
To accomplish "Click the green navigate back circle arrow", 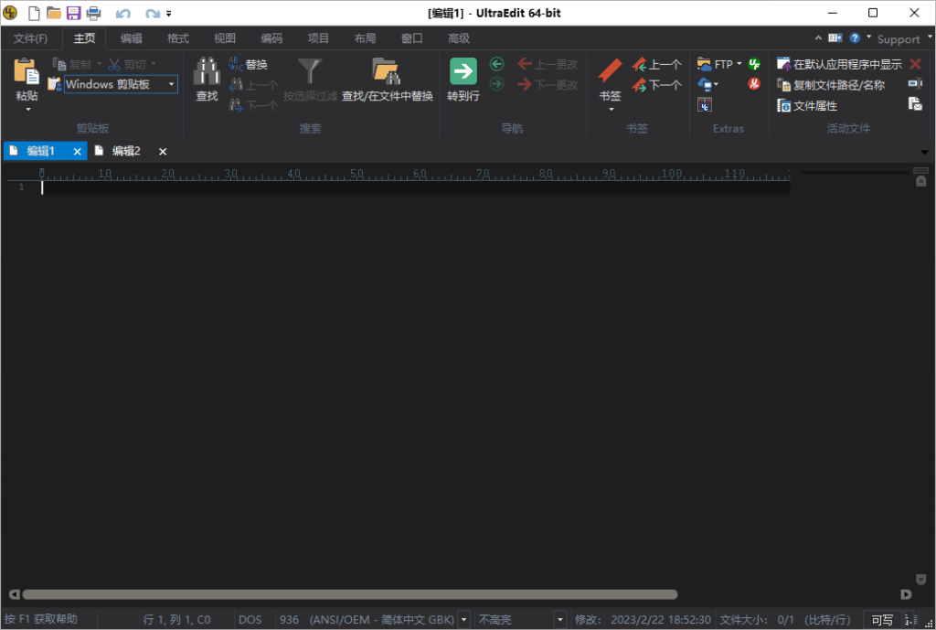I will click(x=496, y=64).
